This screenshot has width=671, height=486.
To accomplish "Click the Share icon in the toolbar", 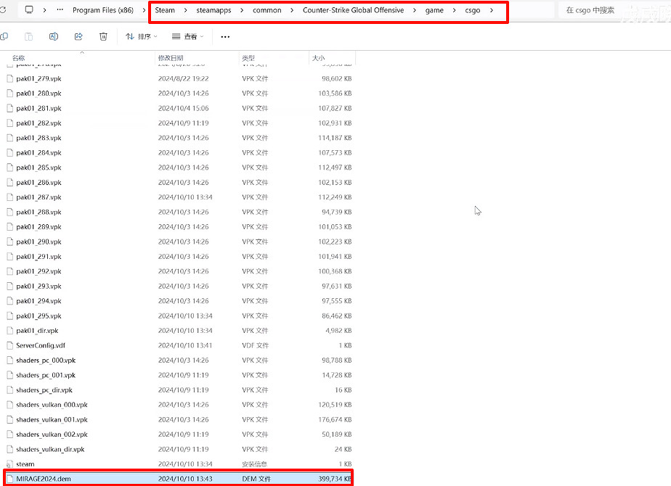I will coord(78,36).
